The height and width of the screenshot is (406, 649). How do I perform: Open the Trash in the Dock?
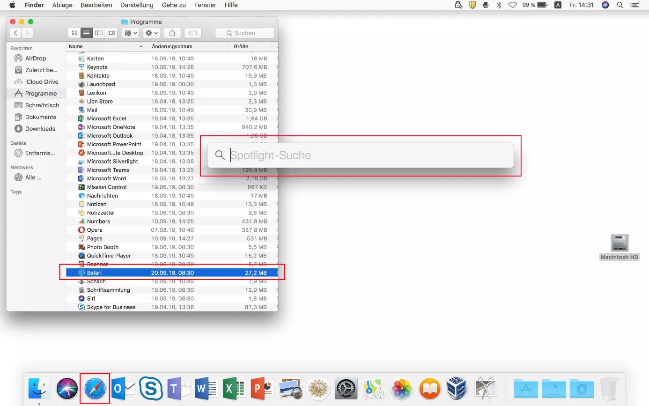point(610,388)
